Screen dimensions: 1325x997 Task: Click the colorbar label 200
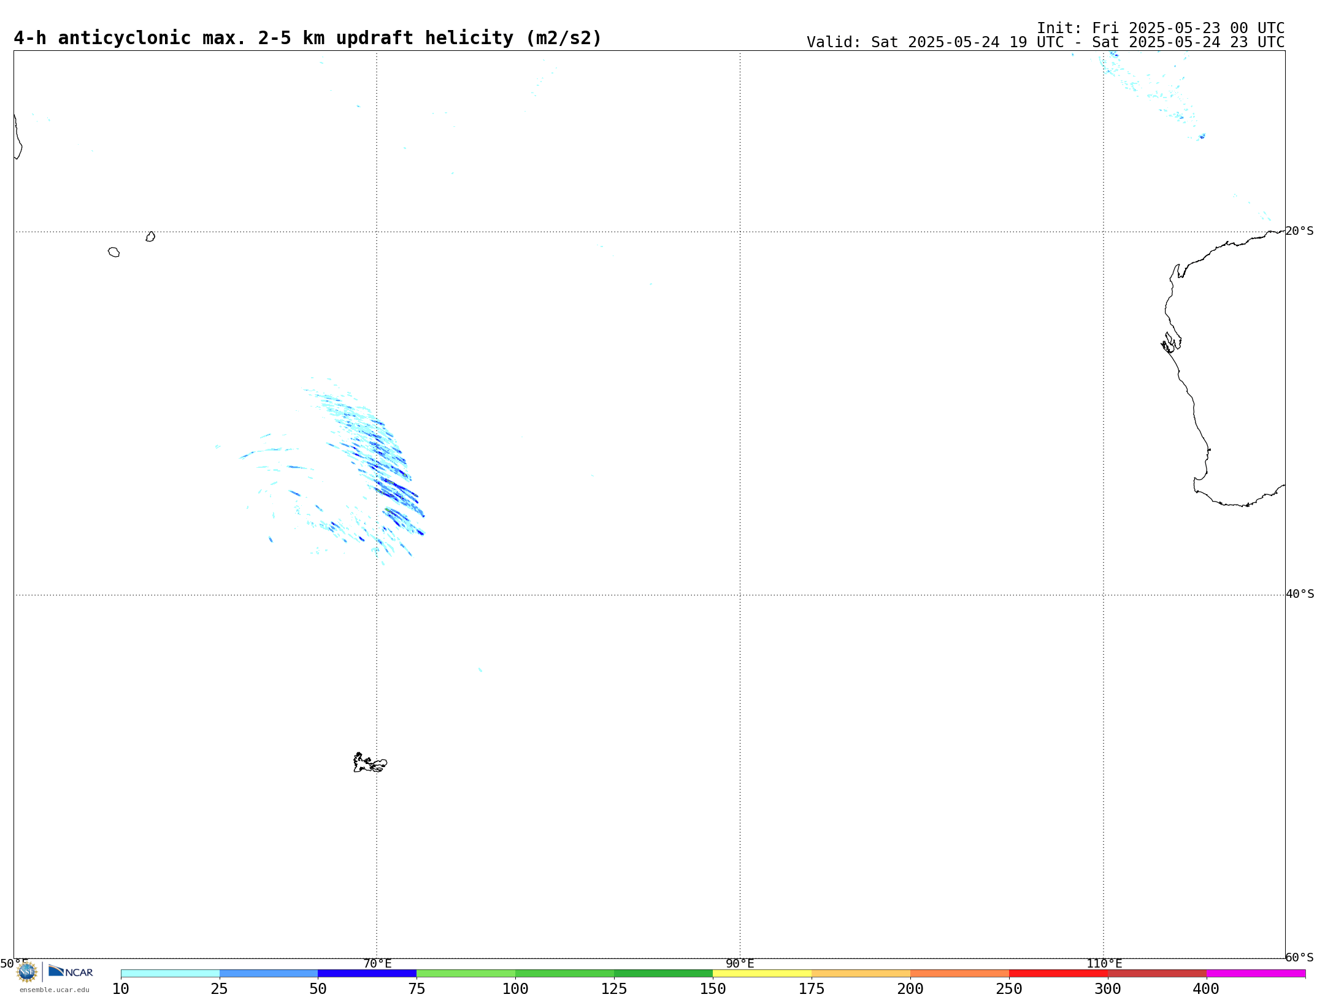[x=910, y=988]
